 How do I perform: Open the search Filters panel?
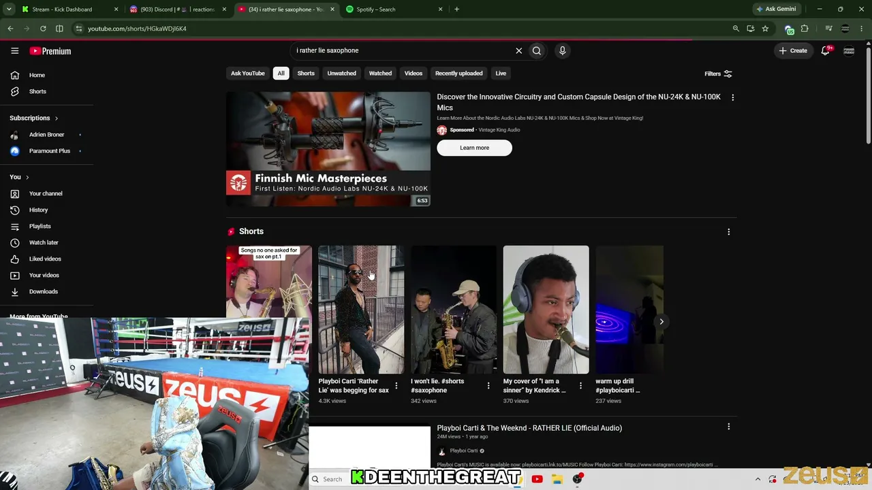[x=718, y=73]
